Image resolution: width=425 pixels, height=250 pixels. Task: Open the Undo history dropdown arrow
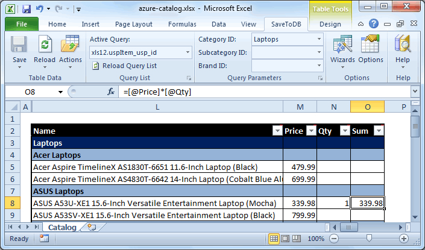point(48,9)
